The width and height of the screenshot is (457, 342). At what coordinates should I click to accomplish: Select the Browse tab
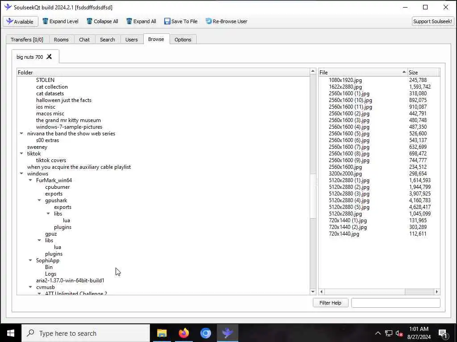pos(156,39)
